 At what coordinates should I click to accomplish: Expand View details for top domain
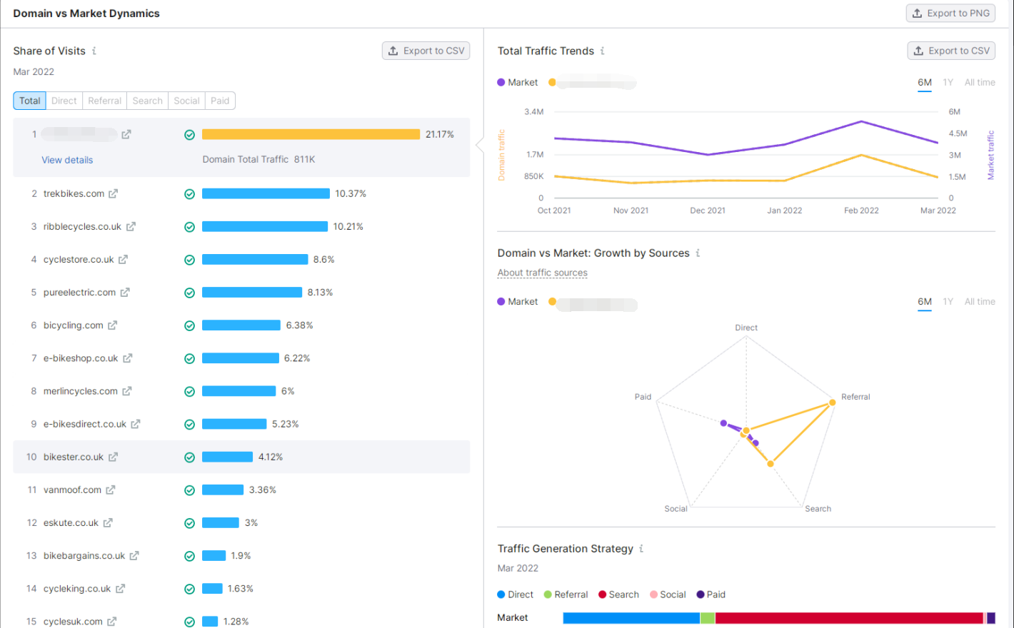coord(67,160)
